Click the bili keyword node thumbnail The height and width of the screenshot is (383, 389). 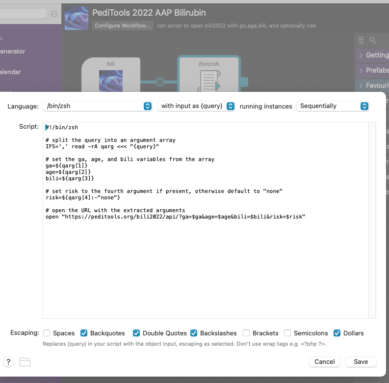pyautogui.click(x=110, y=80)
